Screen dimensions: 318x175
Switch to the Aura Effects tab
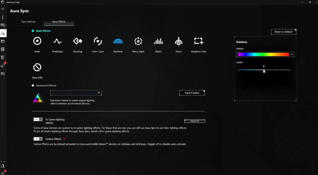59,22
